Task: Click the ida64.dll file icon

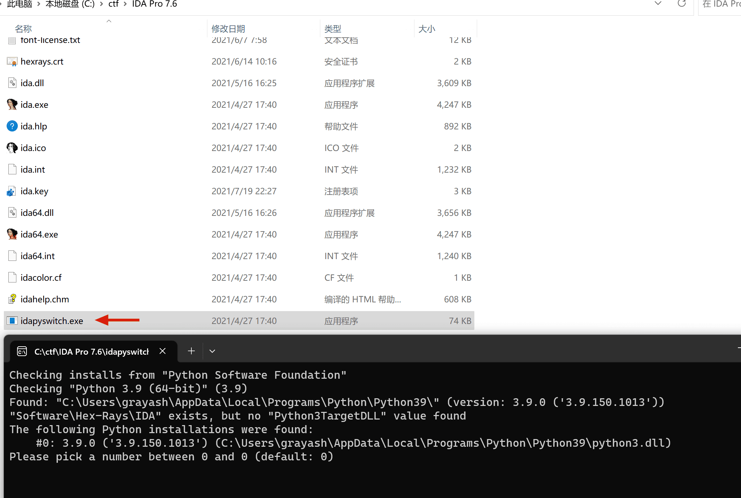Action: point(12,213)
